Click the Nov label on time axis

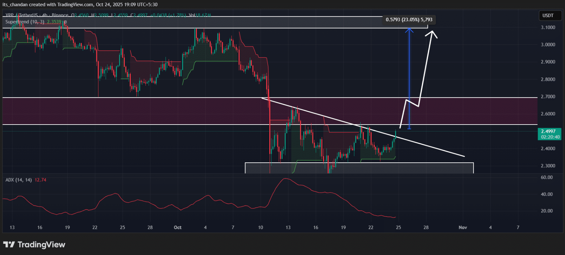(463, 227)
